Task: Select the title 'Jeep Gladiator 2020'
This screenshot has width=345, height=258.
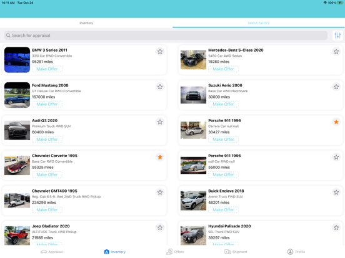Action: click(51, 226)
